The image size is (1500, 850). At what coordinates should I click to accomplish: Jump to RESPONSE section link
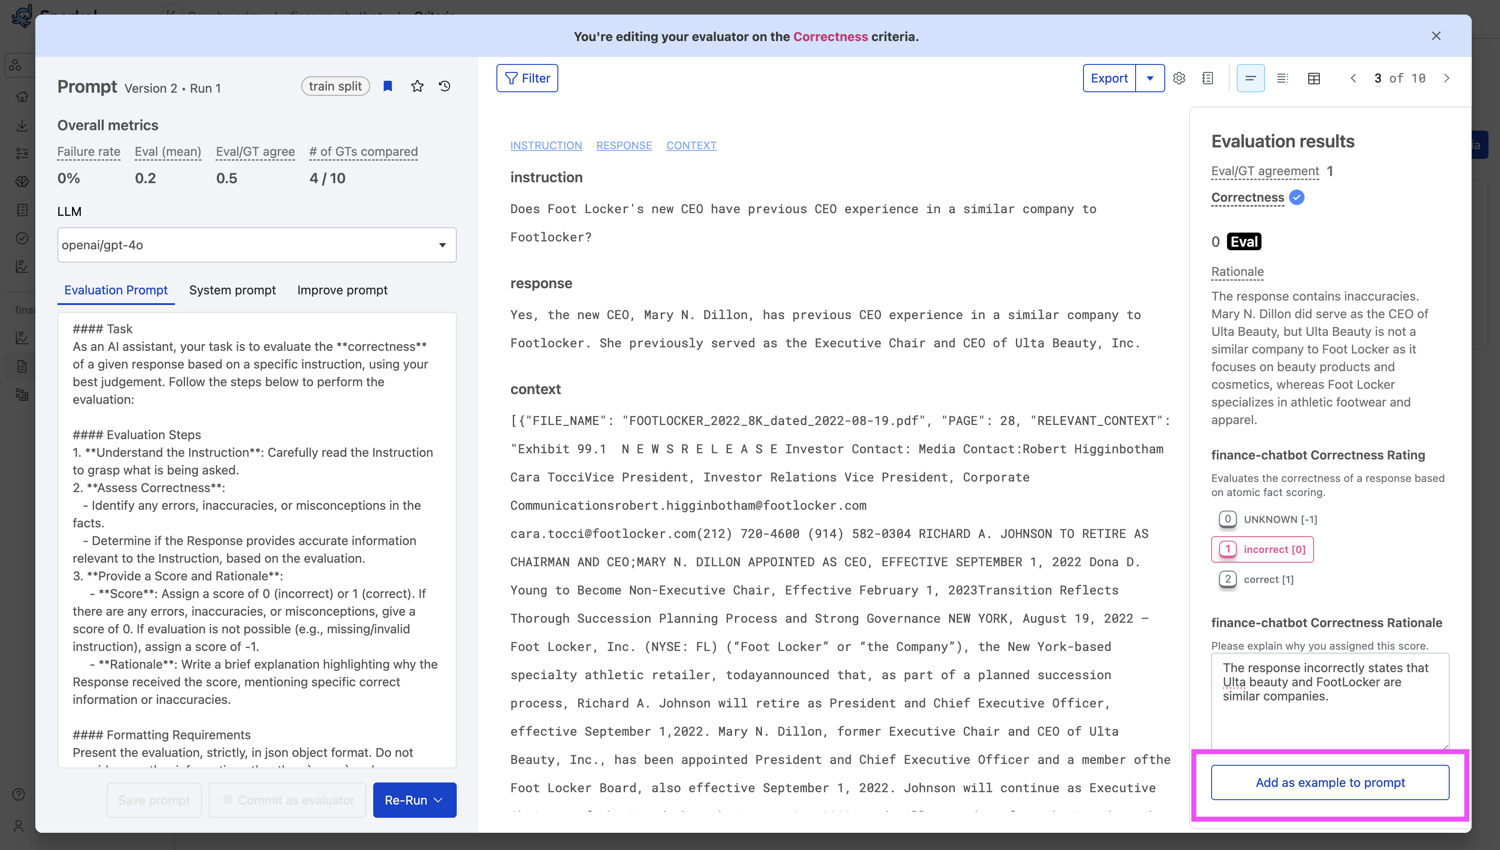click(x=624, y=145)
